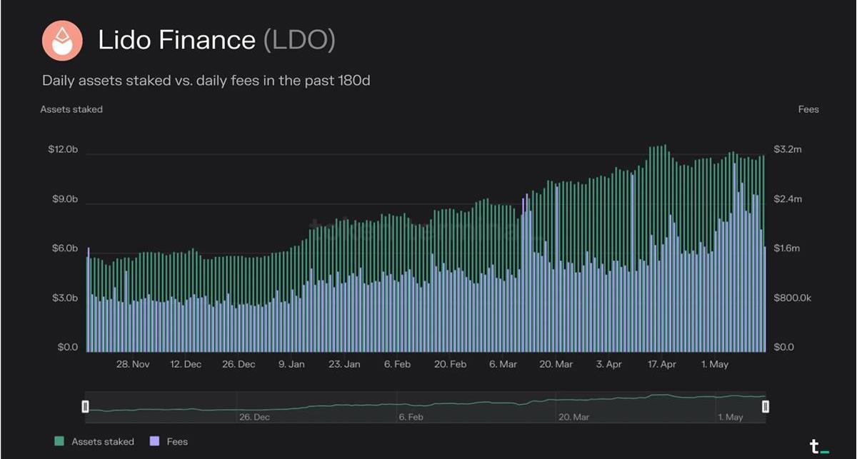Click the "Fees" right axis title
Viewport: 857px width, 459px height.
[808, 109]
